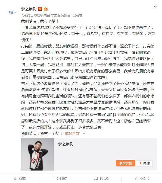Click the comment bubble icon

(96, 179)
